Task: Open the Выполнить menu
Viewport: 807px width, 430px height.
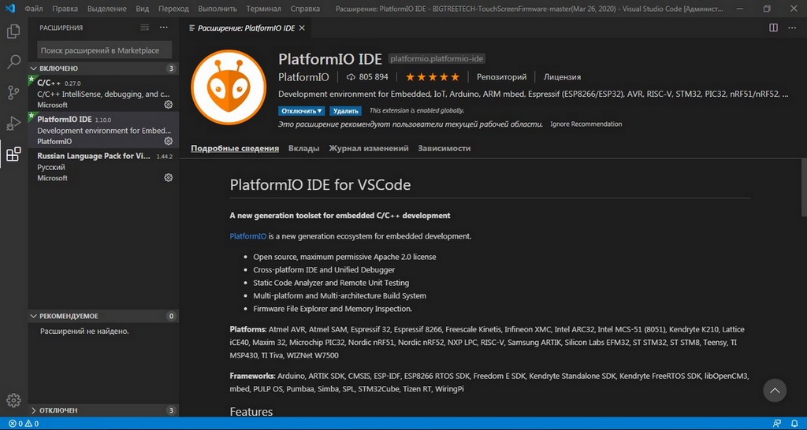Action: 218,9
